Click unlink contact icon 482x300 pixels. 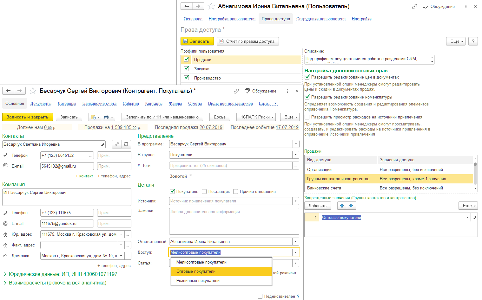coord(126,144)
